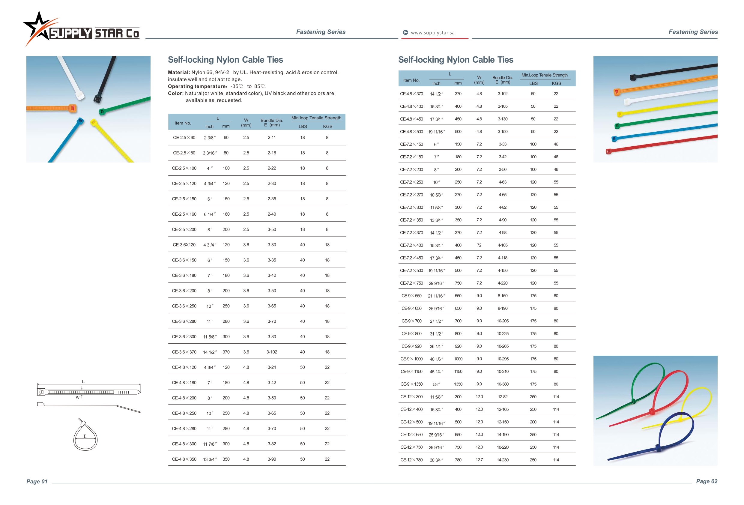Viewport: 744px width, 505px height.
Task: Click bundle diameter '10-380' cell
Action: [503, 384]
